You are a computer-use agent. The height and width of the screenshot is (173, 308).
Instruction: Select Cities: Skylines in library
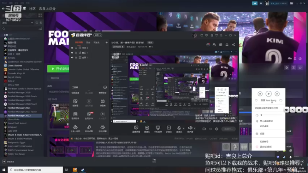15,66
